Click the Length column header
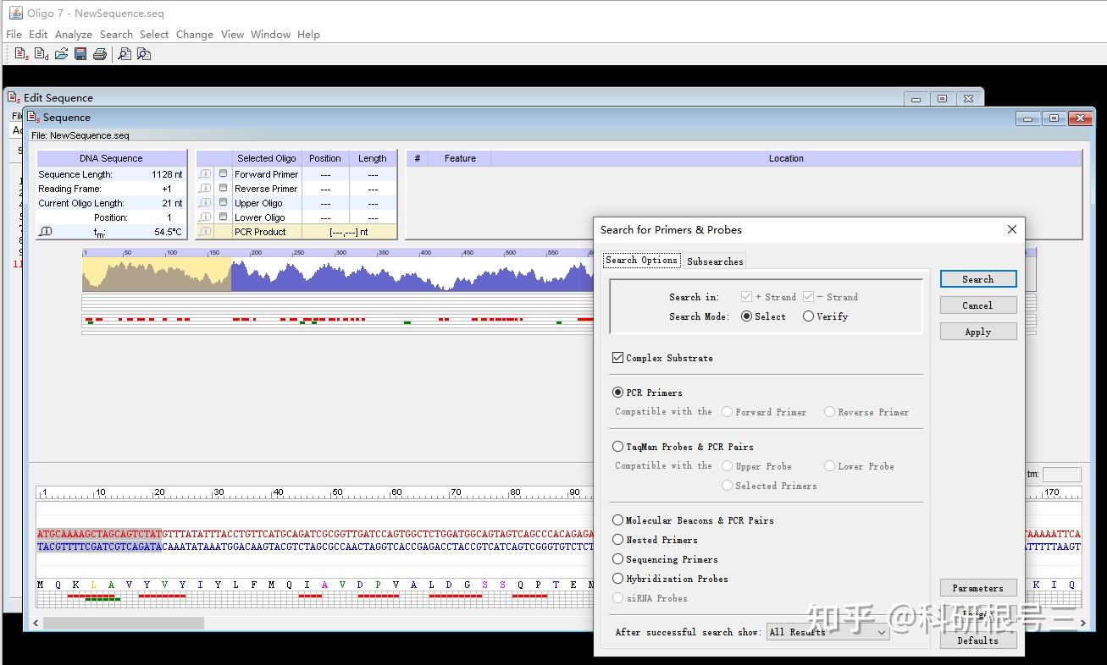1107x665 pixels. pos(373,158)
